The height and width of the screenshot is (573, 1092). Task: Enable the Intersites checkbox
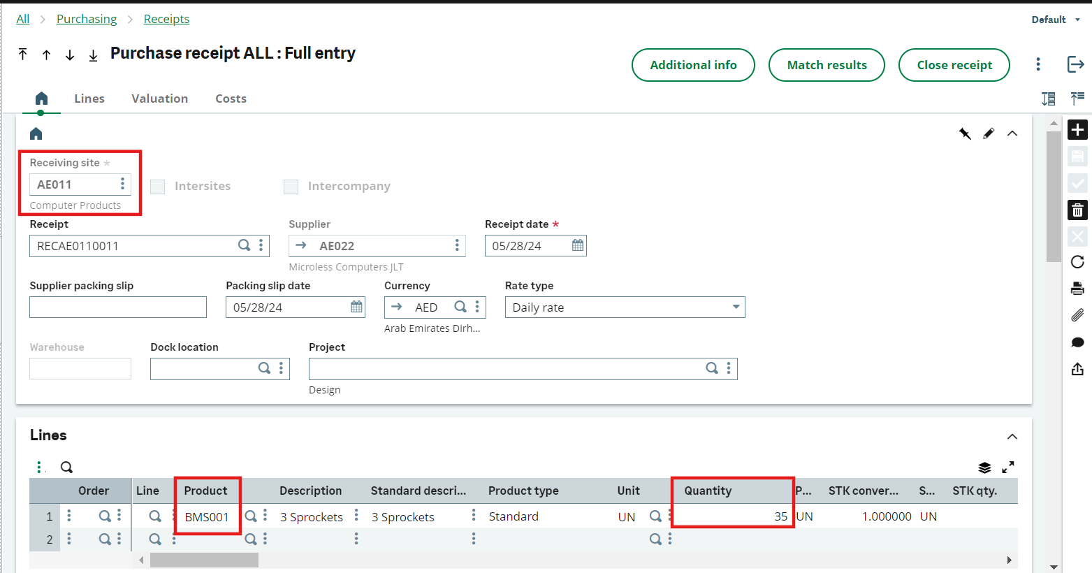[157, 187]
